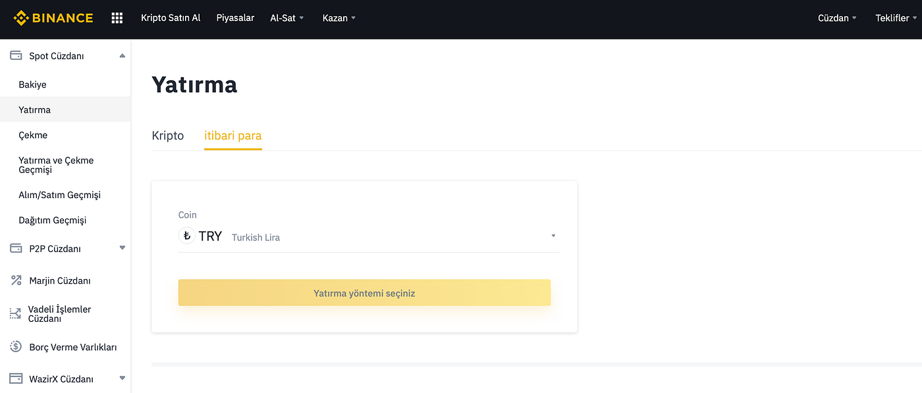The width and height of the screenshot is (922, 393).
Task: Open the apps grid menu icon
Action: (x=117, y=18)
